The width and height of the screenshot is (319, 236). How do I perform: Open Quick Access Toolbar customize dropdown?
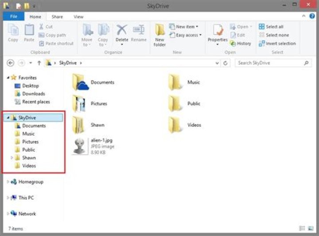tap(34, 6)
